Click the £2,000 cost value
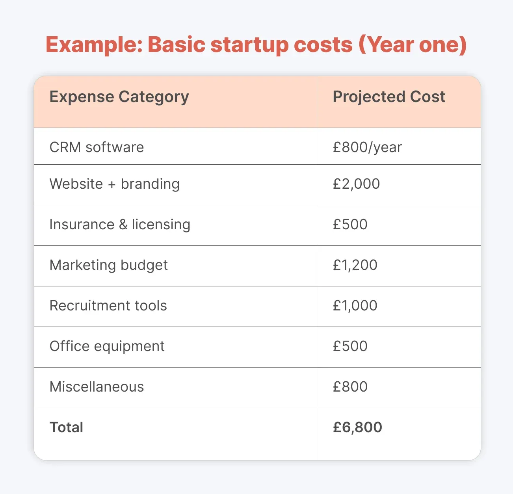The height and width of the screenshot is (494, 513). pos(356,184)
